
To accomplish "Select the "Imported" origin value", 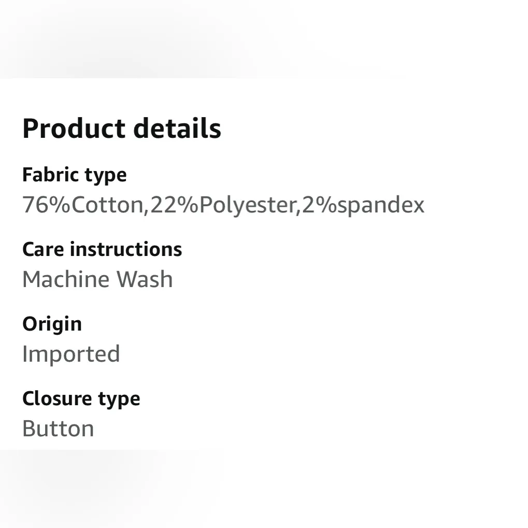I will 71,354.
